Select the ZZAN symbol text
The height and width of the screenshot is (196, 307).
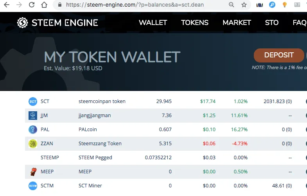[x=47, y=144]
